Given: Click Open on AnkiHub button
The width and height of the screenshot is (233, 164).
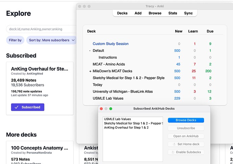Looking at the screenshot, I should tap(186, 136).
